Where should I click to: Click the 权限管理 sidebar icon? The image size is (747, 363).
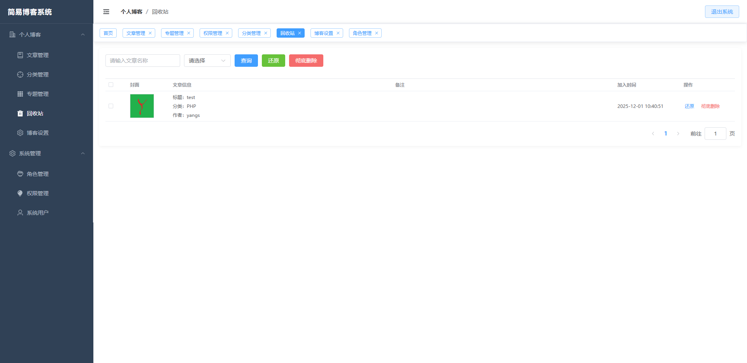(20, 193)
